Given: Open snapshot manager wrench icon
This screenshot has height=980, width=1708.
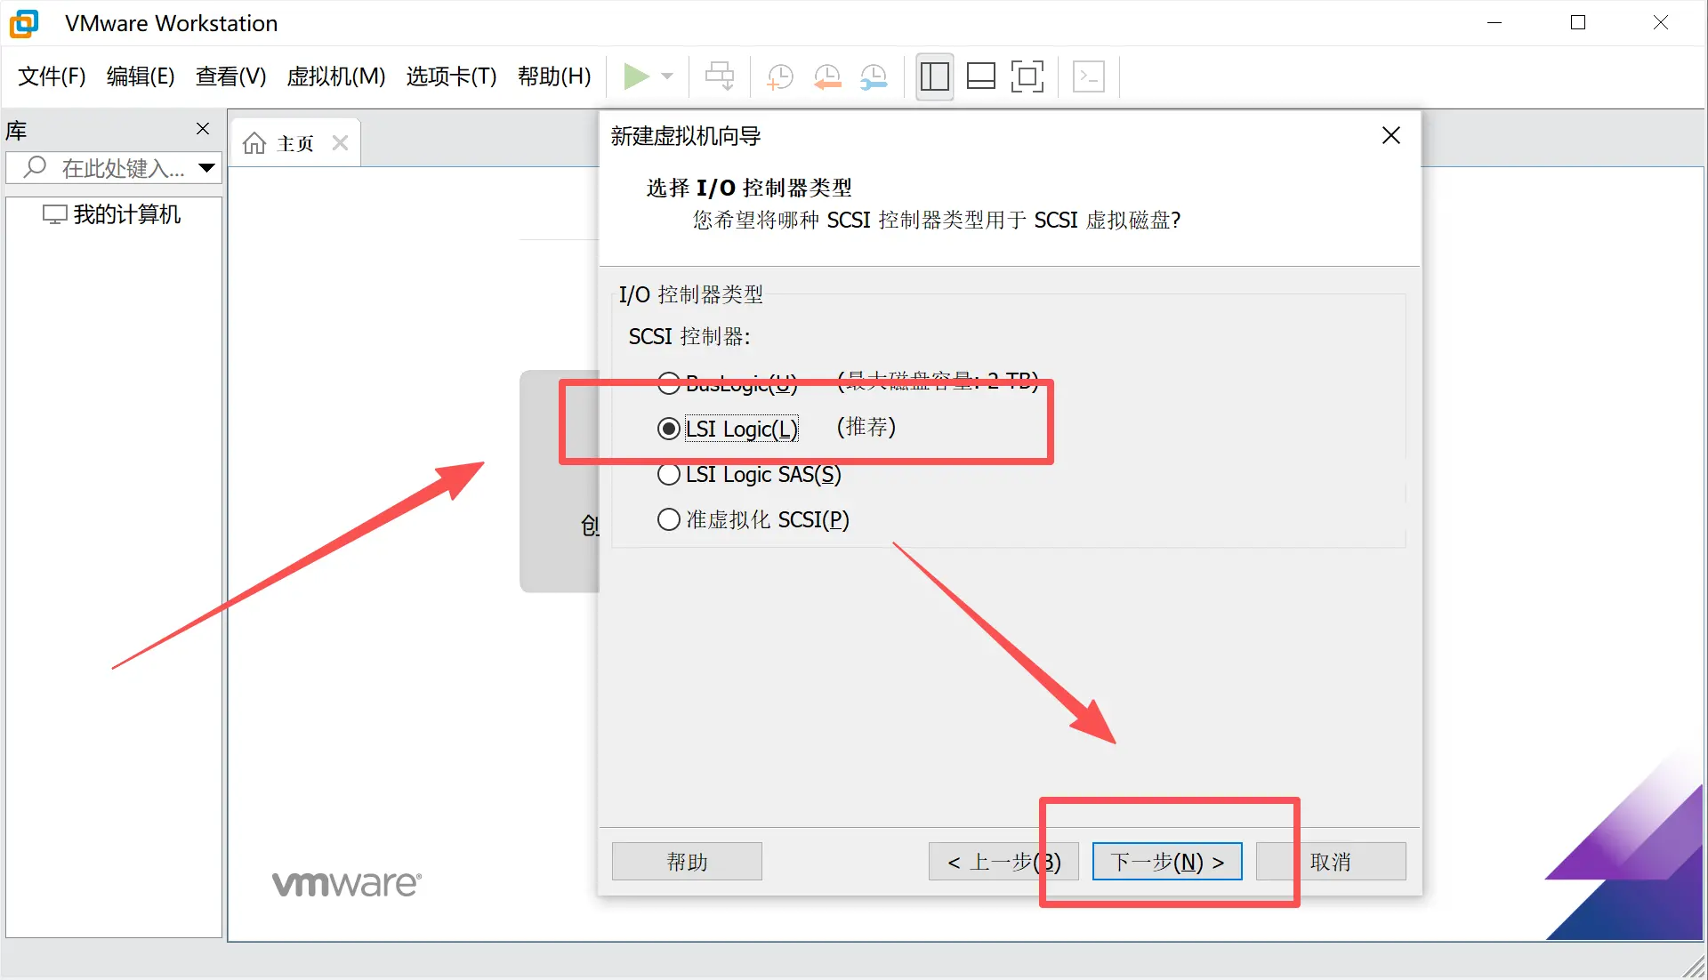Looking at the screenshot, I should [x=874, y=76].
